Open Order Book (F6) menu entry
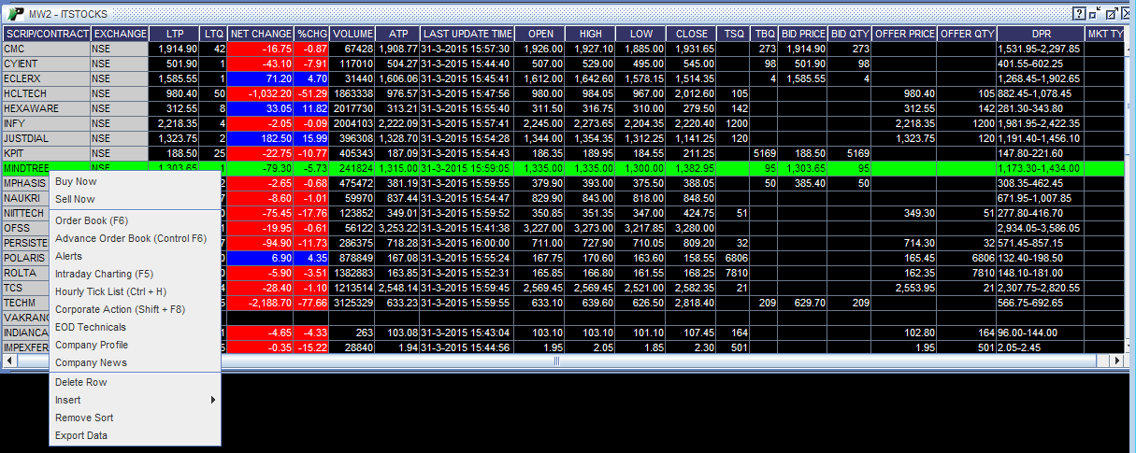This screenshot has height=453, width=1136. coord(92,220)
